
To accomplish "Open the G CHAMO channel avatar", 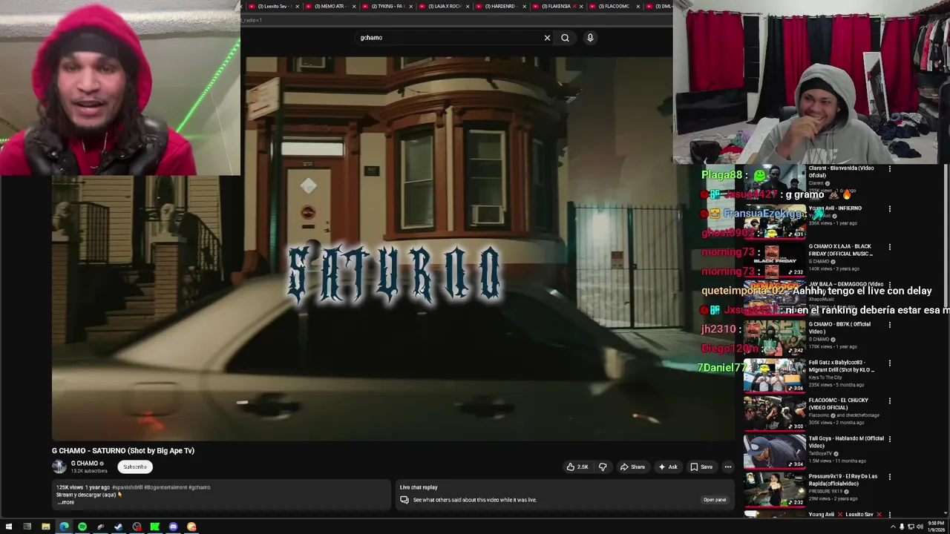I will click(x=59, y=467).
